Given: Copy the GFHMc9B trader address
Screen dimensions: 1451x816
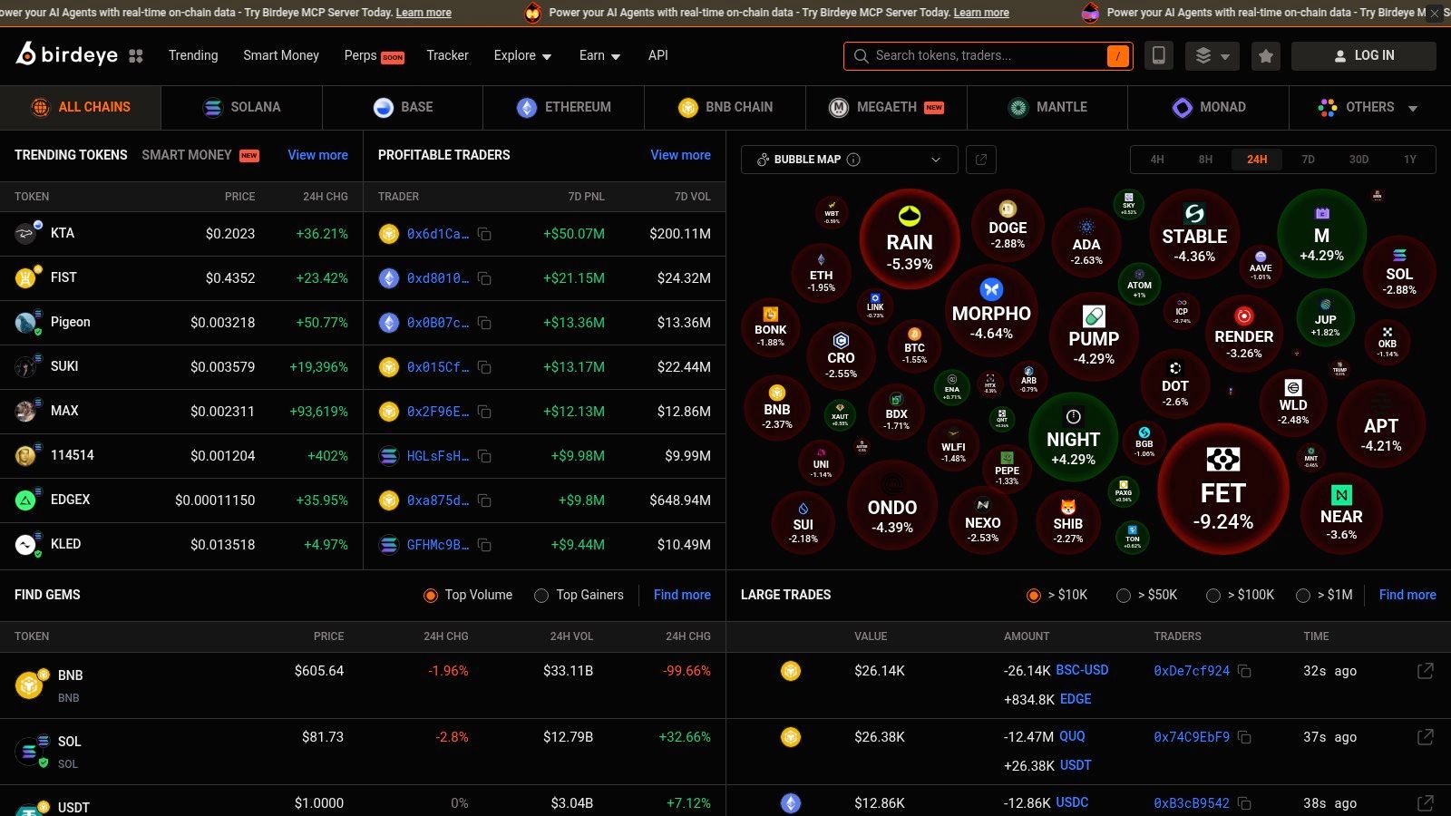Looking at the screenshot, I should coord(484,545).
